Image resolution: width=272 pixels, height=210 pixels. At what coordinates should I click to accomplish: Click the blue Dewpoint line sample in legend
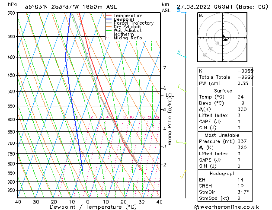pos(109,19)
